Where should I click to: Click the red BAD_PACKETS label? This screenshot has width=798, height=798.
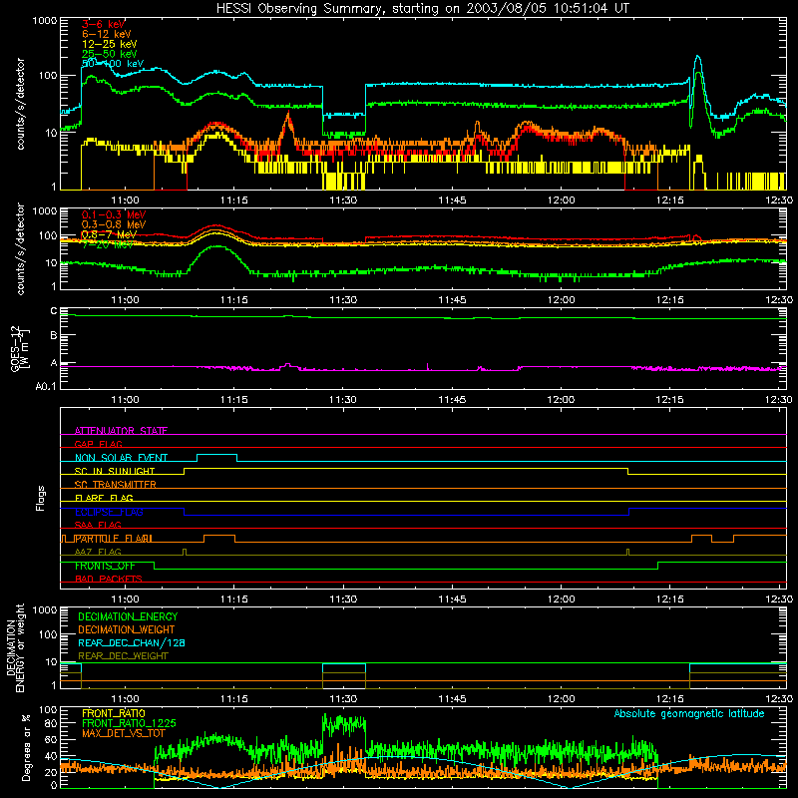point(109,579)
